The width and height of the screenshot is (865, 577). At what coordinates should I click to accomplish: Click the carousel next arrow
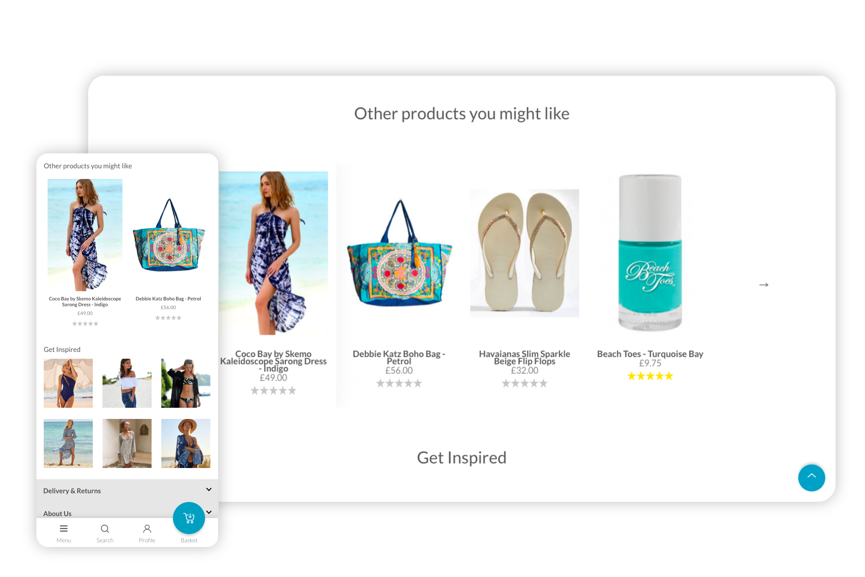[x=763, y=285]
